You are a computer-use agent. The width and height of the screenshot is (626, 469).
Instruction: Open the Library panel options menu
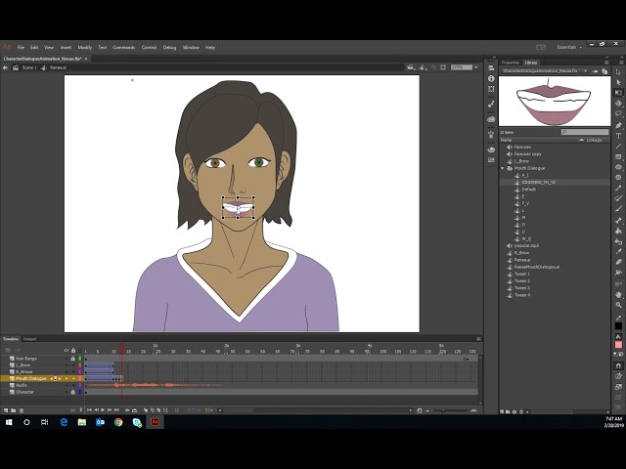[x=606, y=63]
